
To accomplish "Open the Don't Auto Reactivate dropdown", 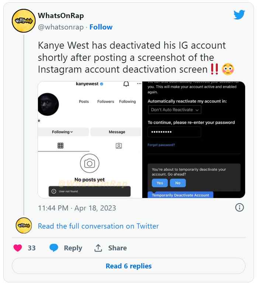I will 175,110.
